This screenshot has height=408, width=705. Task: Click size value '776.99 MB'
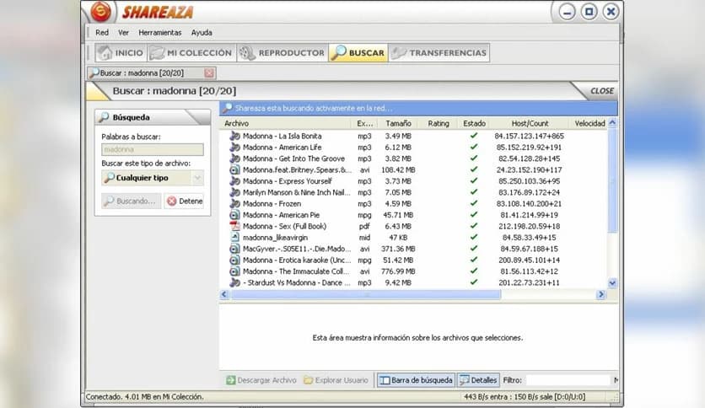(398, 271)
